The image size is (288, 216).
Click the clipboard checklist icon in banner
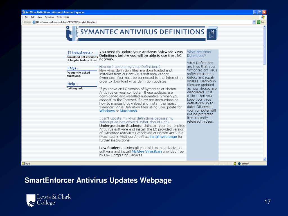click(x=212, y=33)
